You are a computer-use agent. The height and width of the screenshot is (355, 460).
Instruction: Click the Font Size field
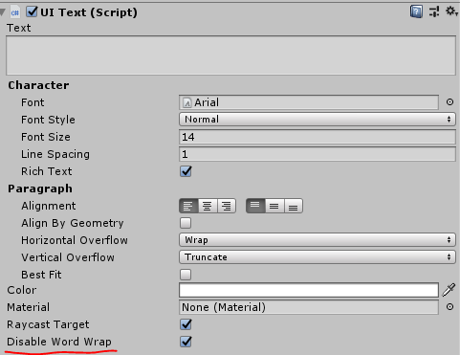click(318, 137)
